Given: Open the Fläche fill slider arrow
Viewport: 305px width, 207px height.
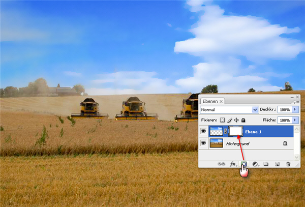Looking at the screenshot, I should click(296, 120).
